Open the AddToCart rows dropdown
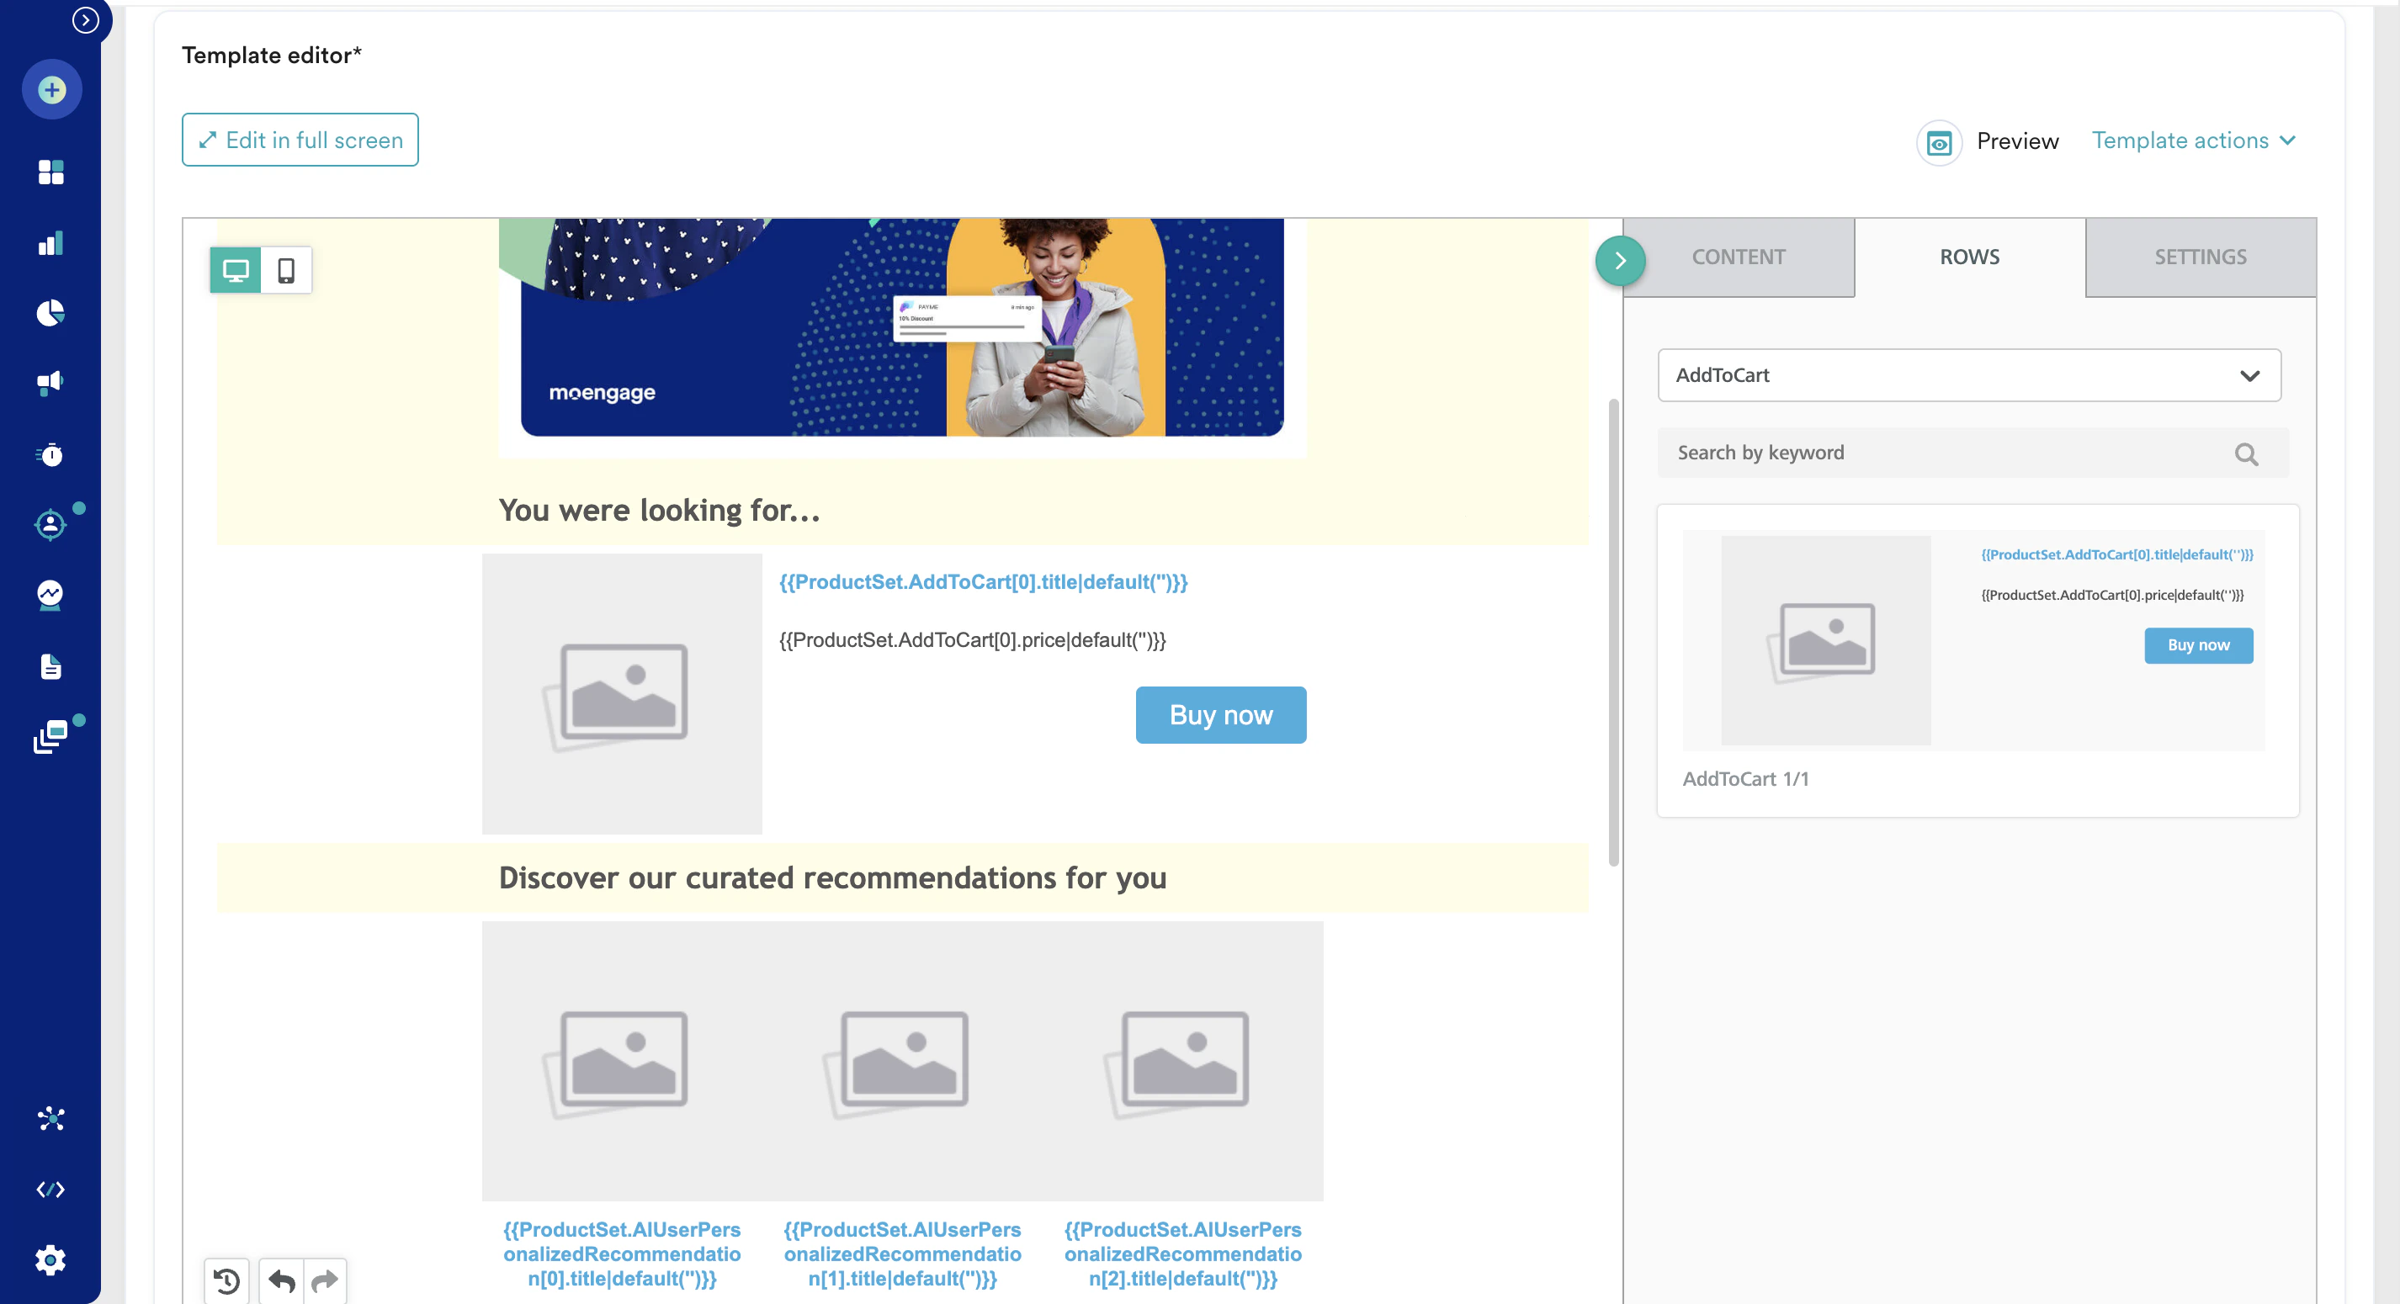The width and height of the screenshot is (2400, 1304). 1968,375
